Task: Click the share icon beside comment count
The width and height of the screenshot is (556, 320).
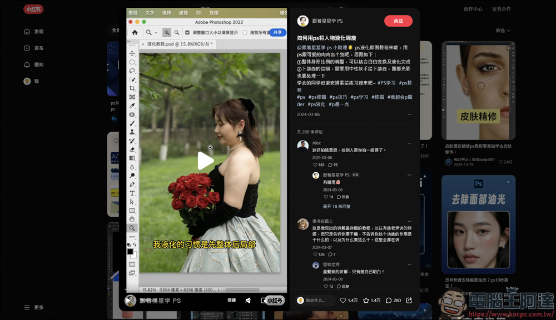Action: [409, 300]
